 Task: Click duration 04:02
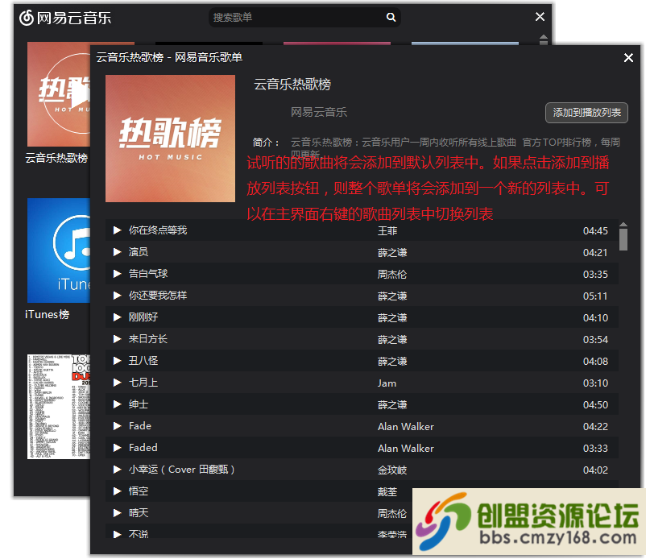(x=595, y=470)
